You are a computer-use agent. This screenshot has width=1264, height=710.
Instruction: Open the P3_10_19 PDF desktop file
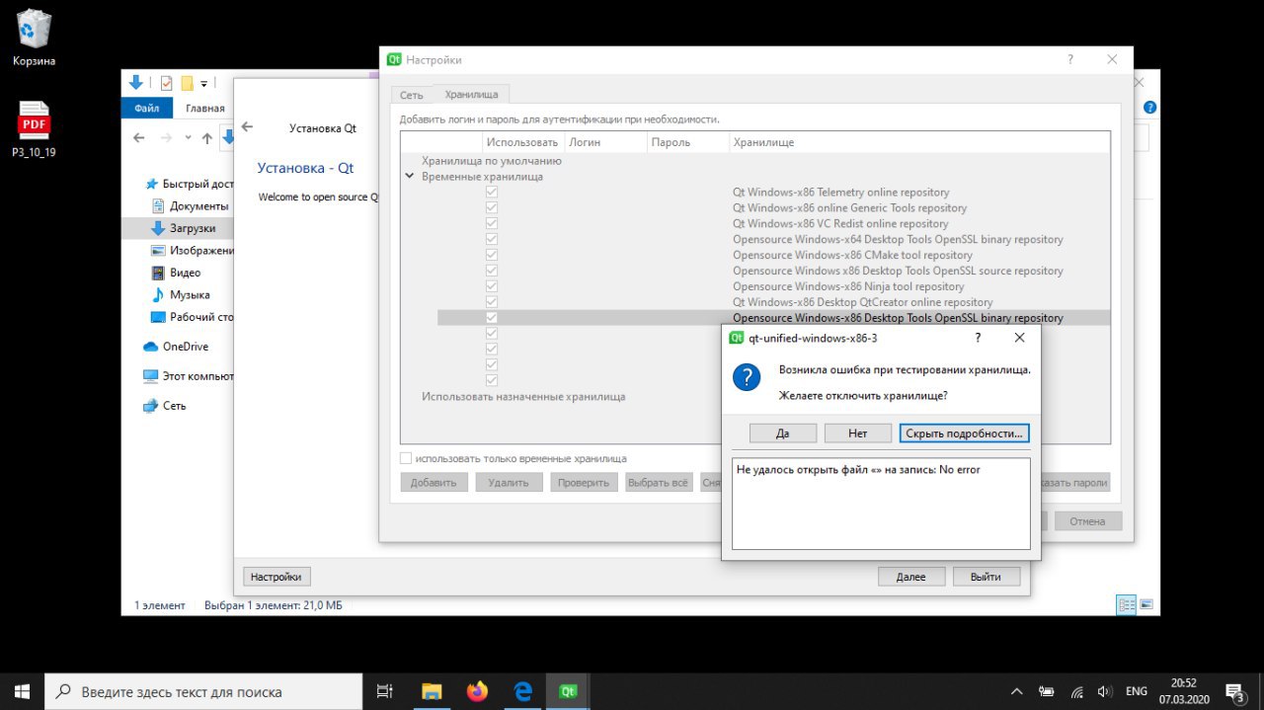click(x=34, y=129)
